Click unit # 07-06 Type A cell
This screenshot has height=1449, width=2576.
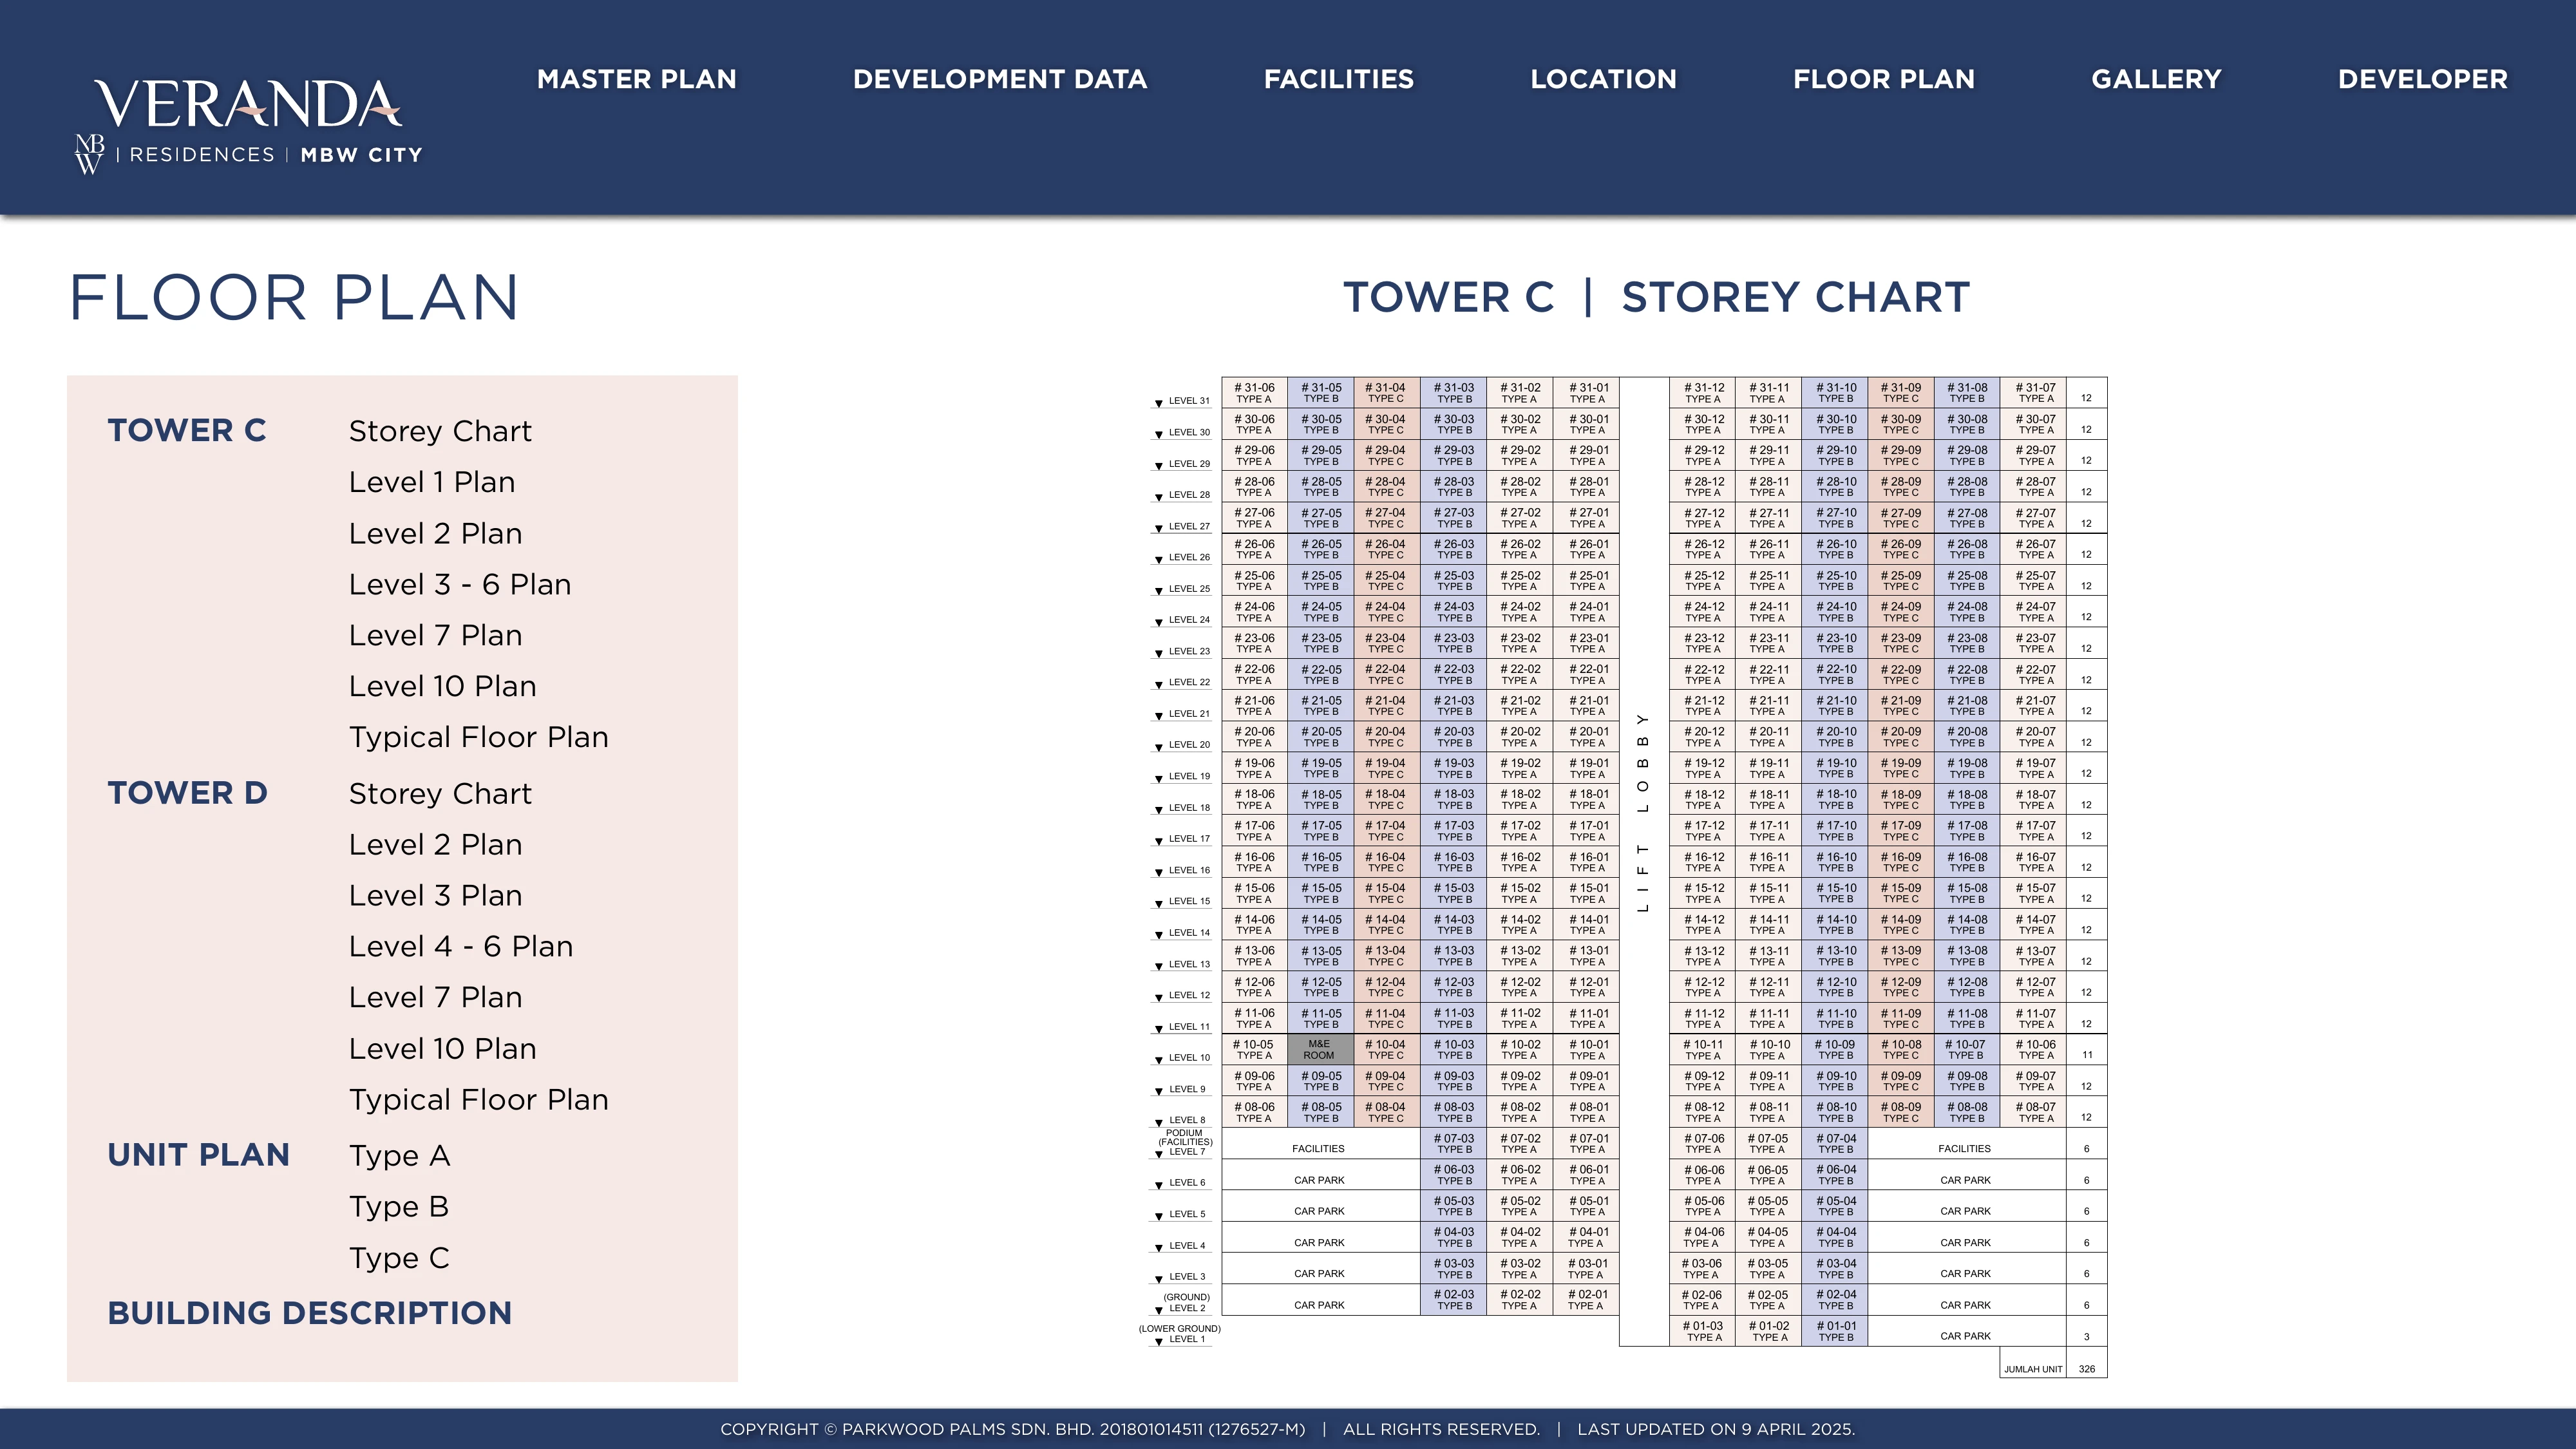1703,1143
